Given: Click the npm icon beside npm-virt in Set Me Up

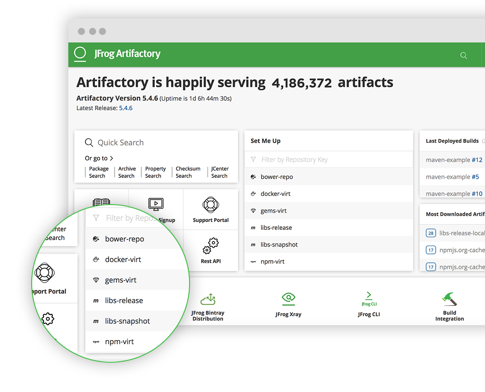Looking at the screenshot, I should click(253, 262).
